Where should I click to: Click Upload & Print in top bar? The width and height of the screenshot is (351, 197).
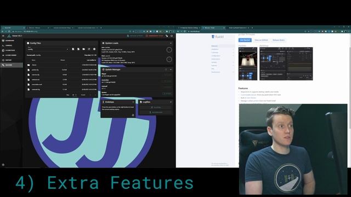coord(135,36)
